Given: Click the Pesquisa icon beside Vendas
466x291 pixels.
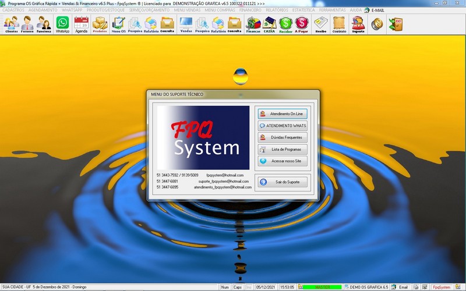Looking at the screenshot, I should click(202, 24).
